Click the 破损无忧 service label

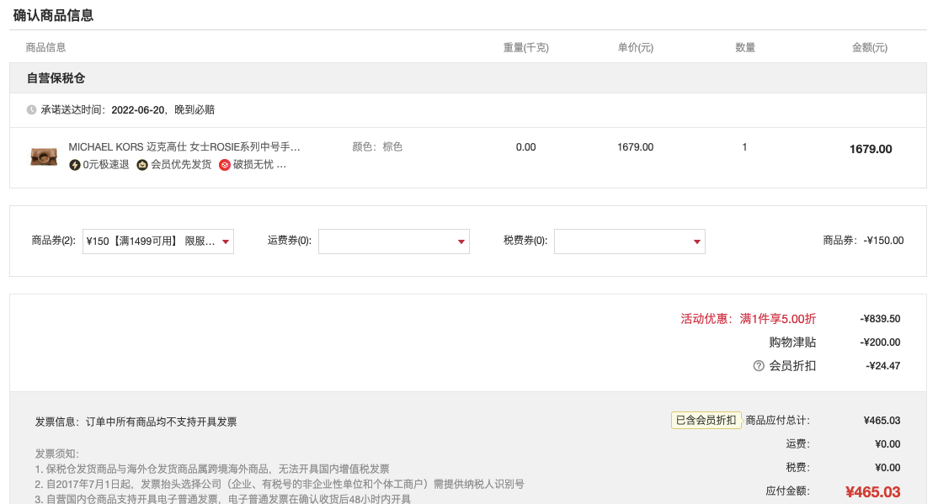click(x=253, y=164)
